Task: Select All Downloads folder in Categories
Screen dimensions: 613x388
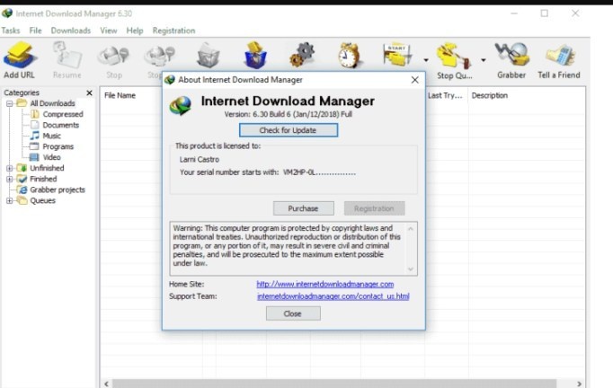Action: point(52,103)
